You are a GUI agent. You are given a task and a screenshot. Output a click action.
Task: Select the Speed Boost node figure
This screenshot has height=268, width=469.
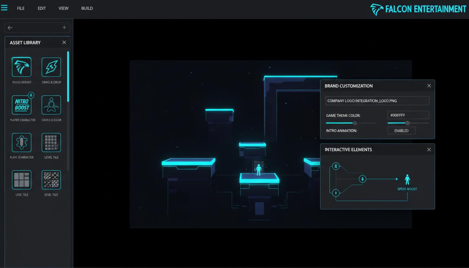pos(407,179)
